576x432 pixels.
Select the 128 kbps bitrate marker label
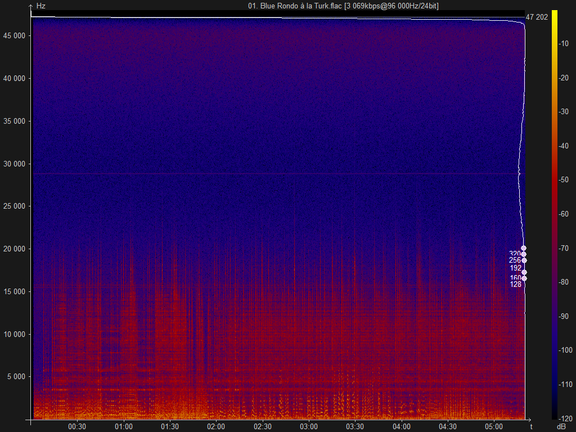point(516,284)
